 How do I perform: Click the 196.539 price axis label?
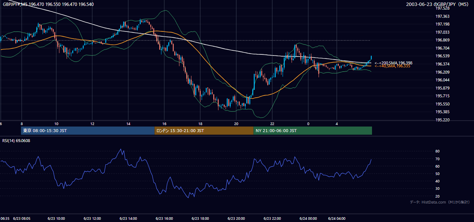point(443,56)
